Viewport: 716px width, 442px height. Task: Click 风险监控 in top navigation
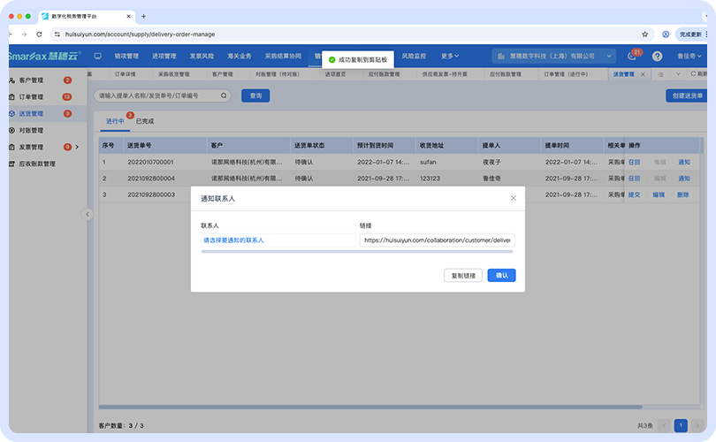(414, 56)
